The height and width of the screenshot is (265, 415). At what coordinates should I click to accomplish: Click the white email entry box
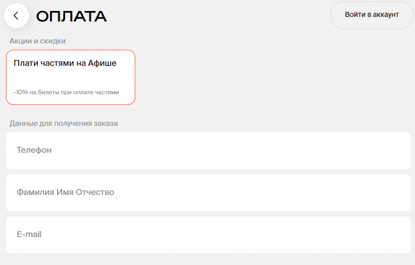click(209, 235)
